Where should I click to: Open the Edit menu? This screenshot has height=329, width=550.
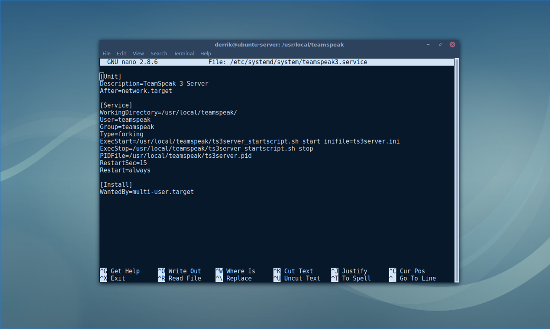point(121,54)
